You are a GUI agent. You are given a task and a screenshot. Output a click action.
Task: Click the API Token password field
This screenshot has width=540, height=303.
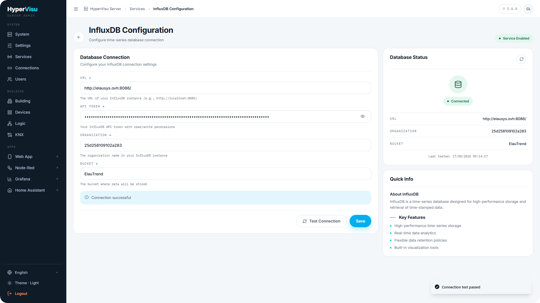tap(226, 117)
